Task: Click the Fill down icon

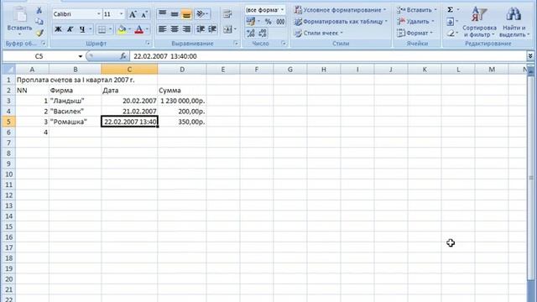Action: (x=451, y=22)
